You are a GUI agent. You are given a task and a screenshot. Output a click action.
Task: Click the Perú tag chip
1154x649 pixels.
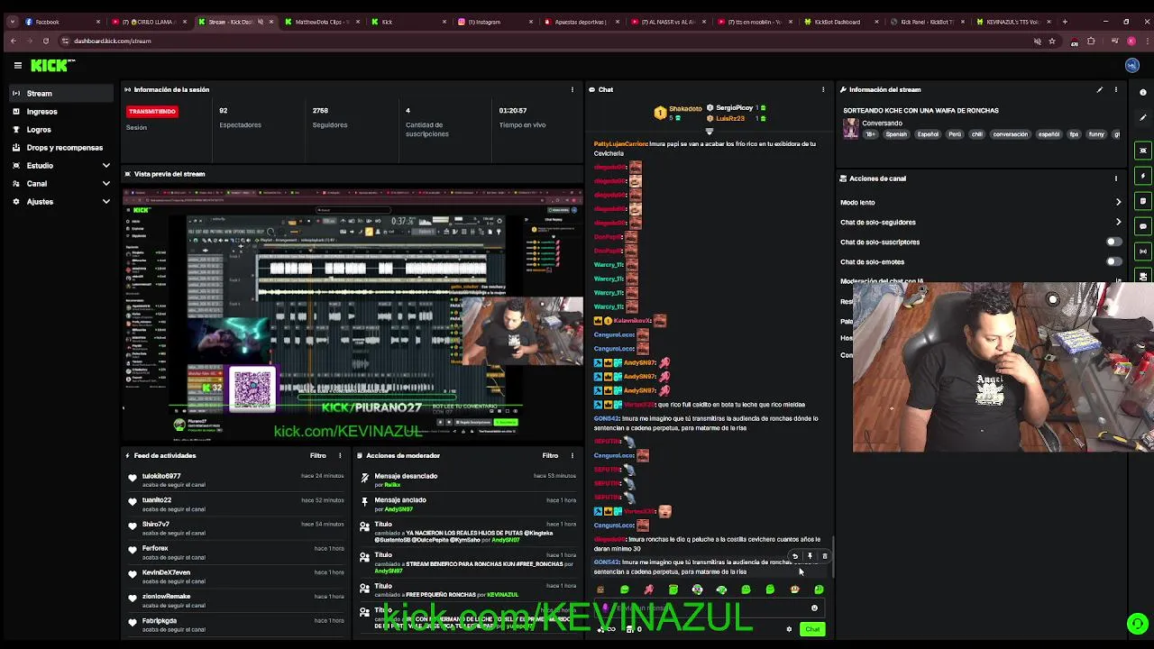(955, 134)
